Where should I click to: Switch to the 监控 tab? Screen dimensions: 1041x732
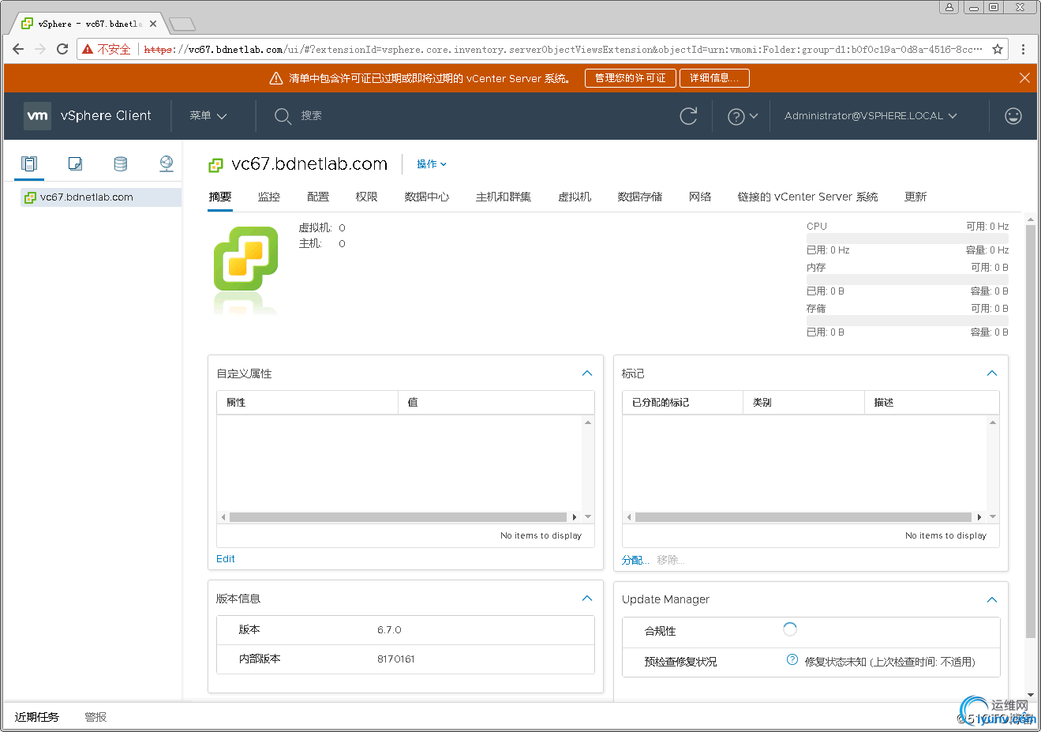tap(269, 197)
